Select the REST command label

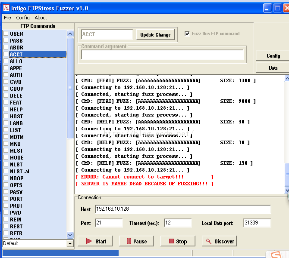pyautogui.click(x=16, y=226)
